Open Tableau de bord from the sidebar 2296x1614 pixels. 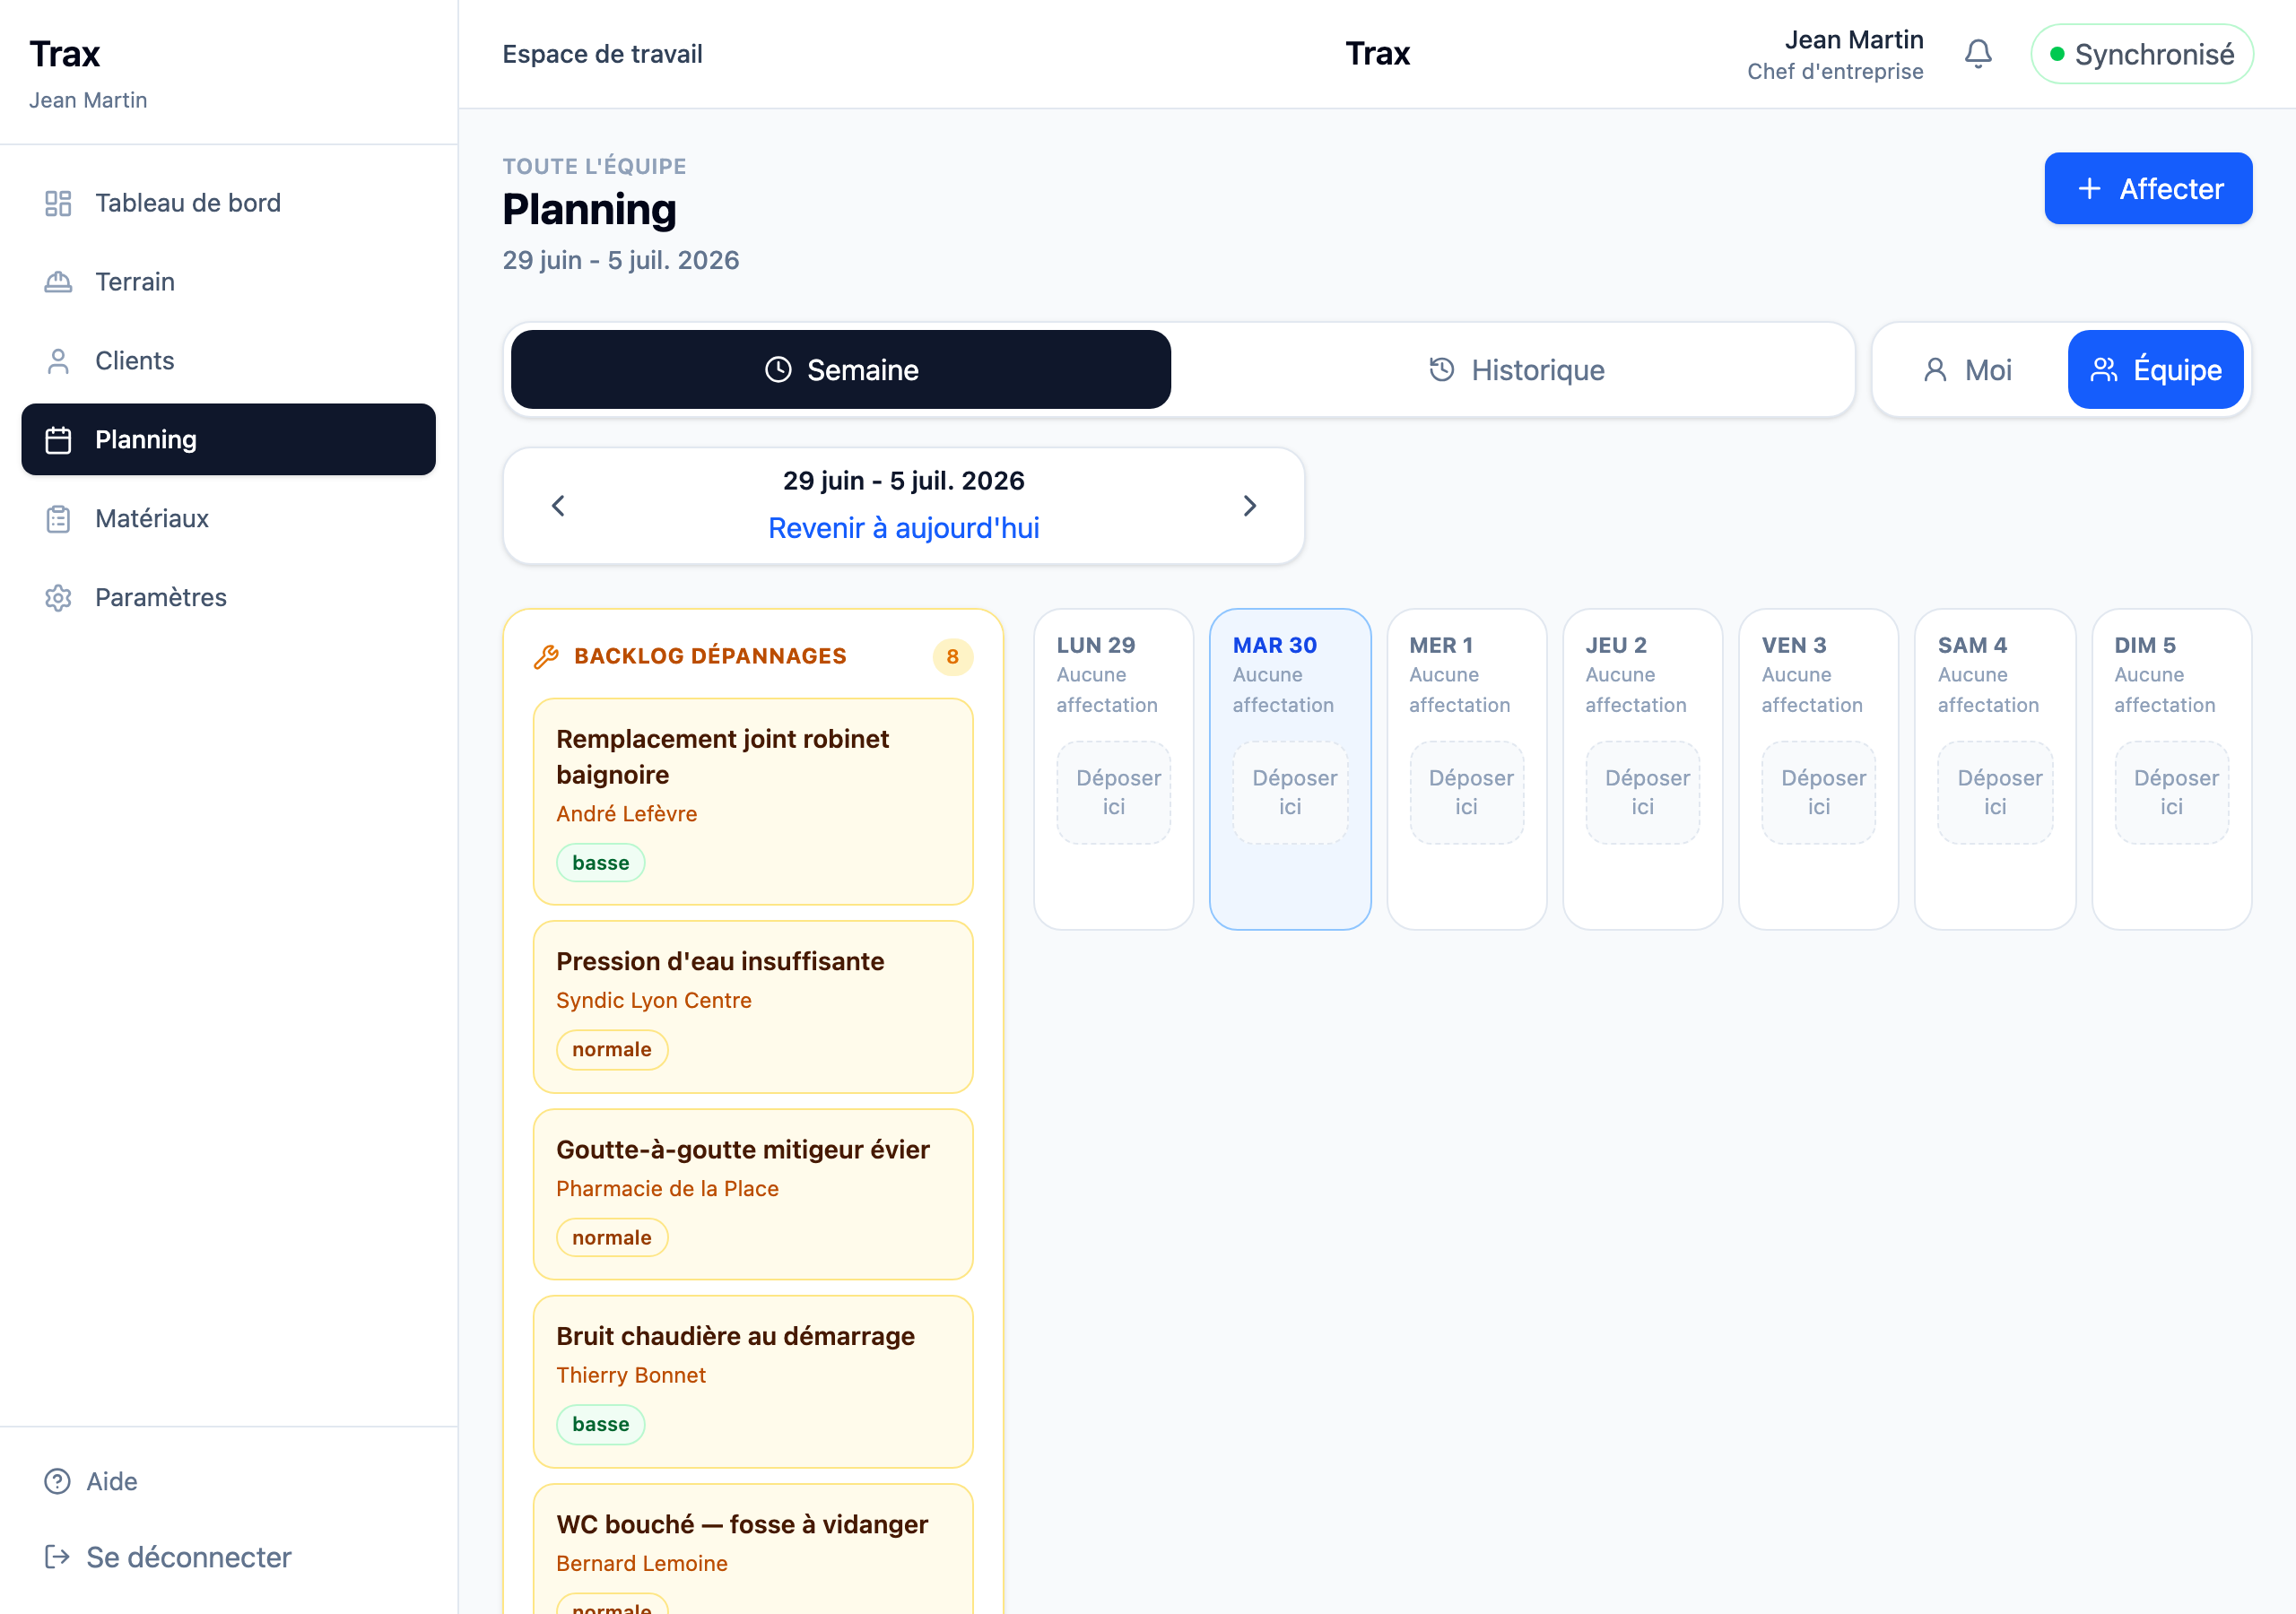tap(229, 203)
